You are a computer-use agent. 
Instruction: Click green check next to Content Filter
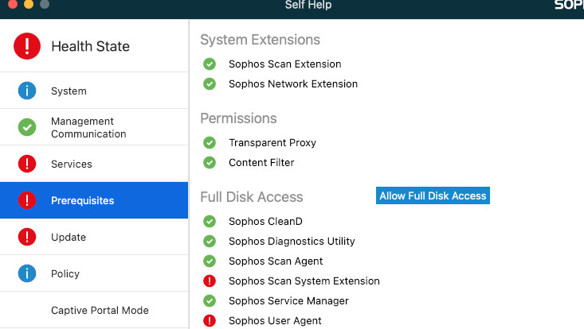click(210, 163)
